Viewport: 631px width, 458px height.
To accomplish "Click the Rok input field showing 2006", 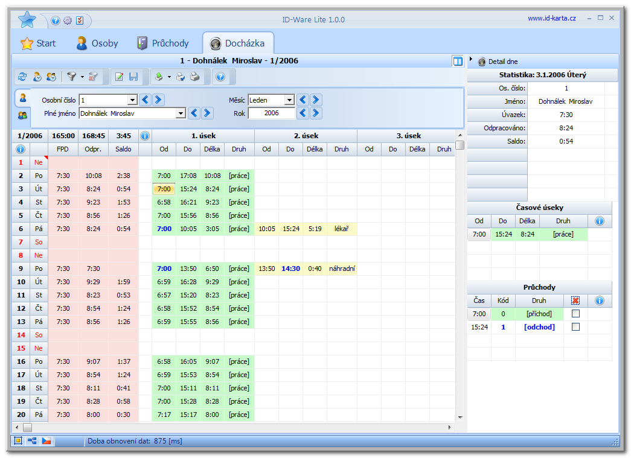I will tap(272, 113).
